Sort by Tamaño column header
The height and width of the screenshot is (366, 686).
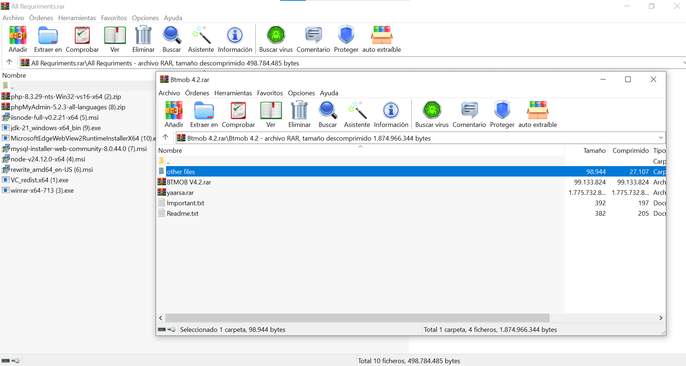point(586,151)
